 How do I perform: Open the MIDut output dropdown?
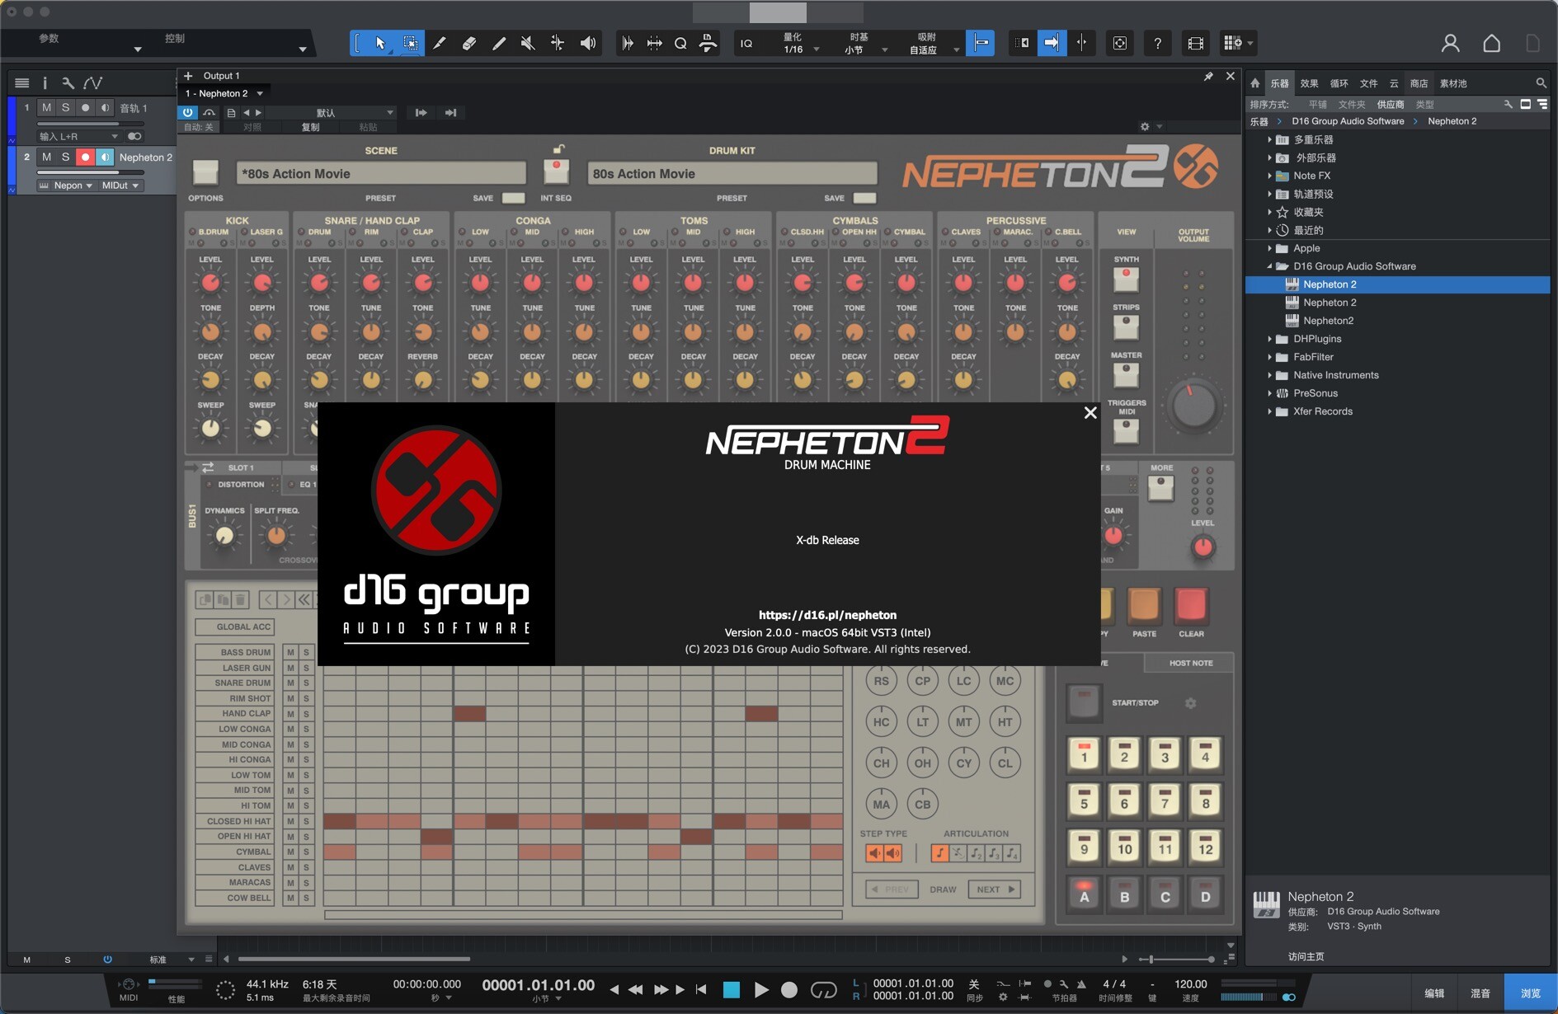click(x=120, y=185)
